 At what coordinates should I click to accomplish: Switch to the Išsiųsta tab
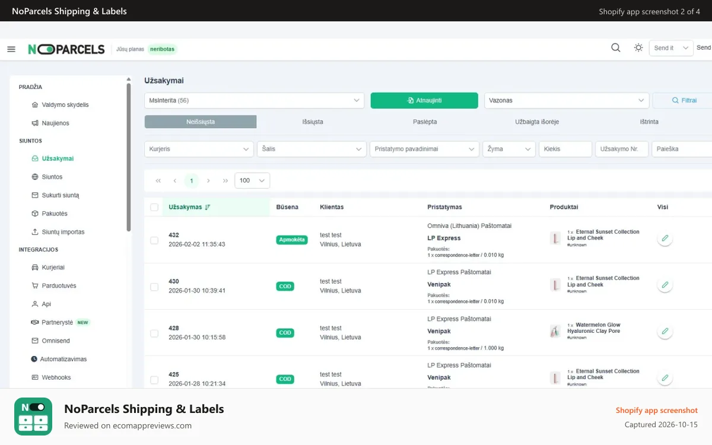coord(313,122)
